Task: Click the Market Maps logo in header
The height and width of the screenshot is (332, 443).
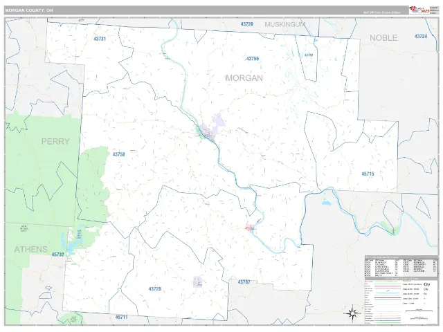Action: tap(419, 10)
